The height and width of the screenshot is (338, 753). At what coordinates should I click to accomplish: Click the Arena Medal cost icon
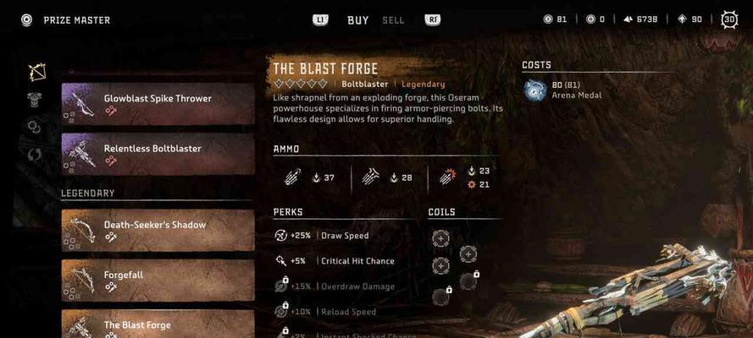pyautogui.click(x=534, y=90)
